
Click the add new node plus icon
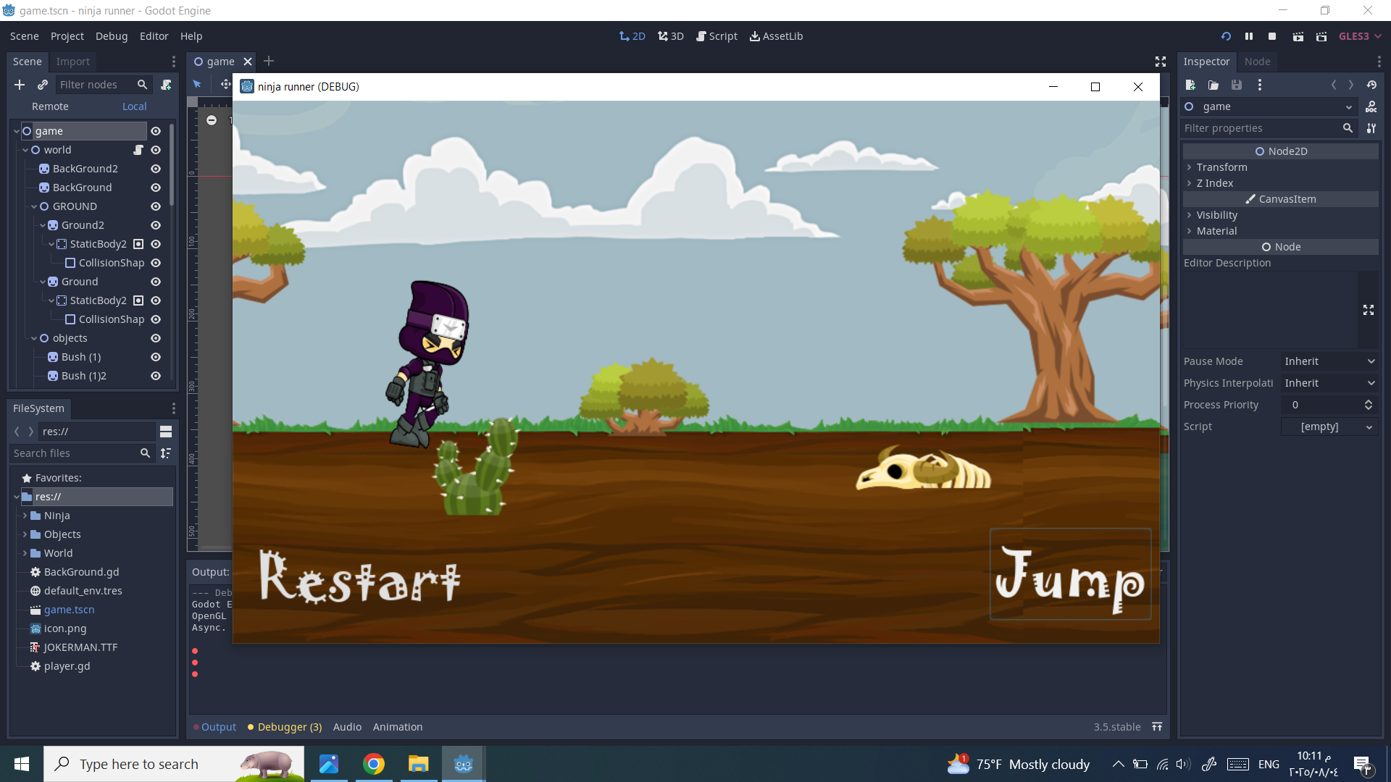click(x=20, y=85)
